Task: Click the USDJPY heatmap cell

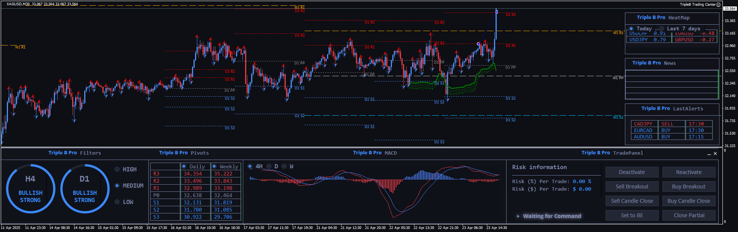Action: 647,40
